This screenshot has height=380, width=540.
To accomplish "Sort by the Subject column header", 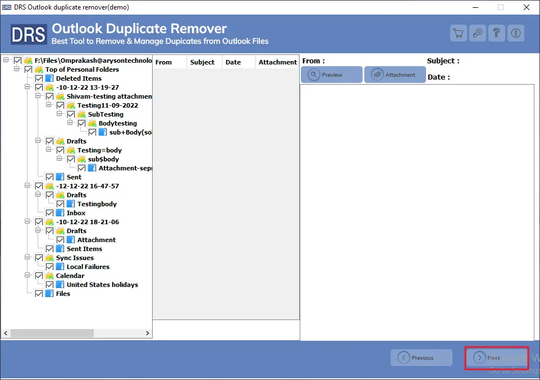I will pyautogui.click(x=204, y=62).
